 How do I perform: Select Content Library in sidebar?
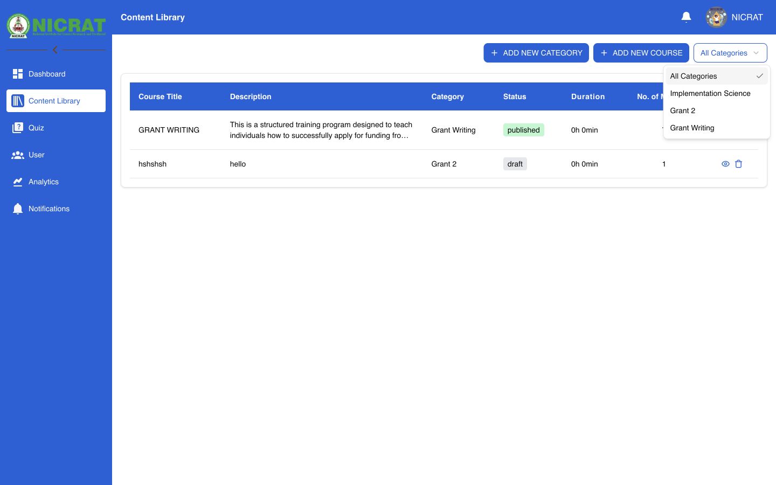[56, 101]
